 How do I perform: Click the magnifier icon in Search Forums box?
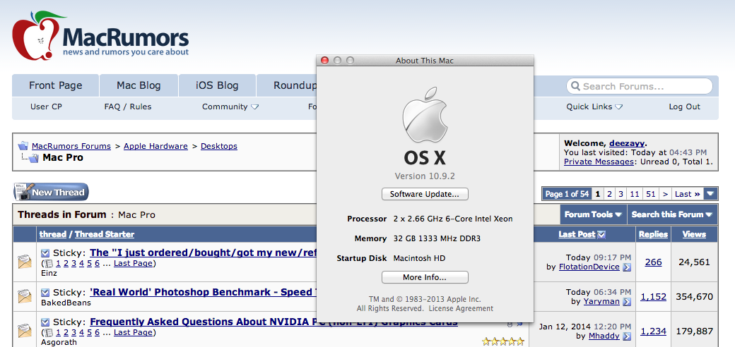pos(575,86)
